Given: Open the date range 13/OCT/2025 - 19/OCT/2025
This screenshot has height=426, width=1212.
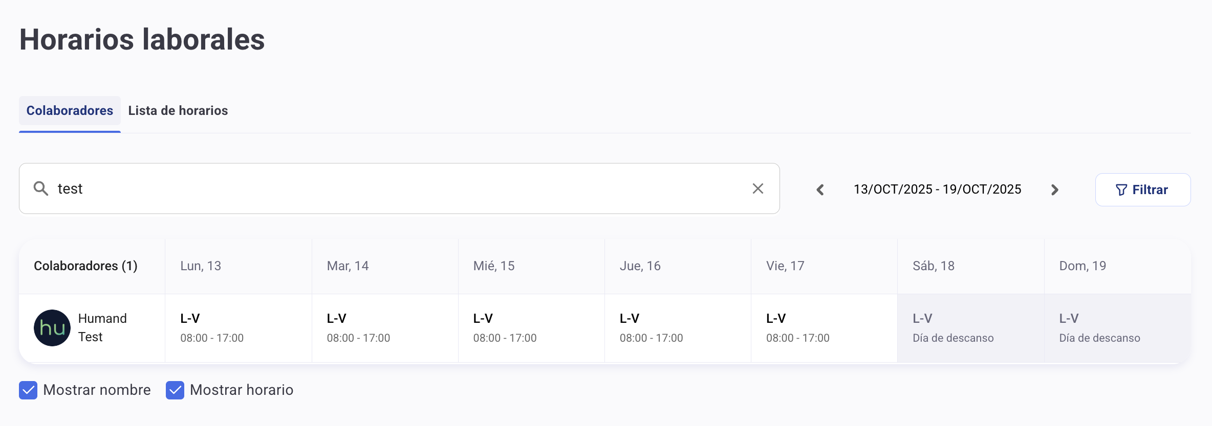Looking at the screenshot, I should 937,190.
